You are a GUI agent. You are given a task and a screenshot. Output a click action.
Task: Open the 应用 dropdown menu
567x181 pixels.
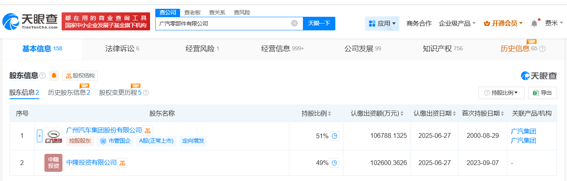pyautogui.click(x=382, y=24)
